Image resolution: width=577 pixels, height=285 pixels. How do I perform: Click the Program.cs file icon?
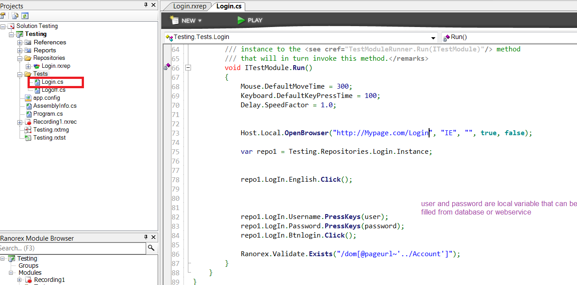28,114
